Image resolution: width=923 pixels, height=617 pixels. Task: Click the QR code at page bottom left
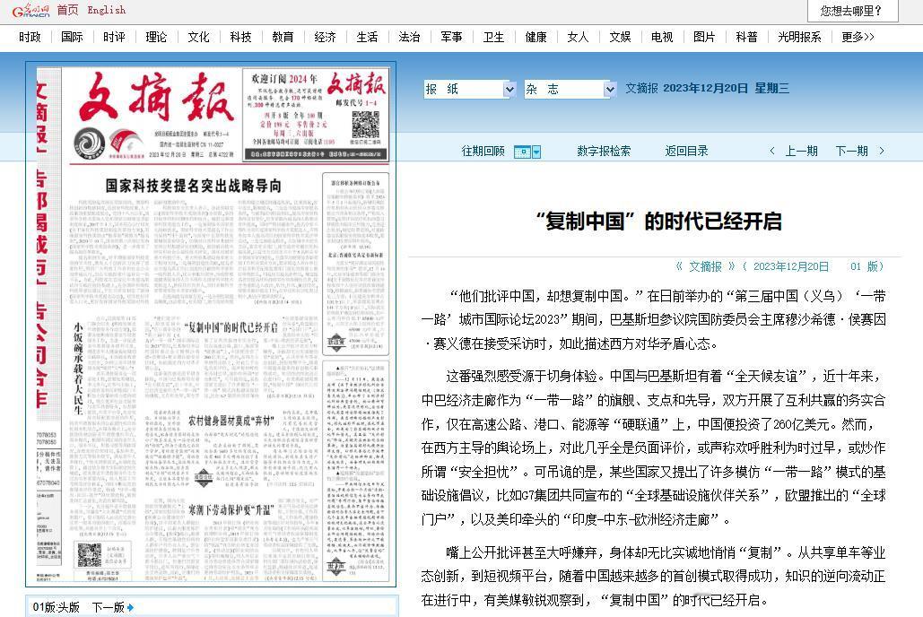pos(90,554)
